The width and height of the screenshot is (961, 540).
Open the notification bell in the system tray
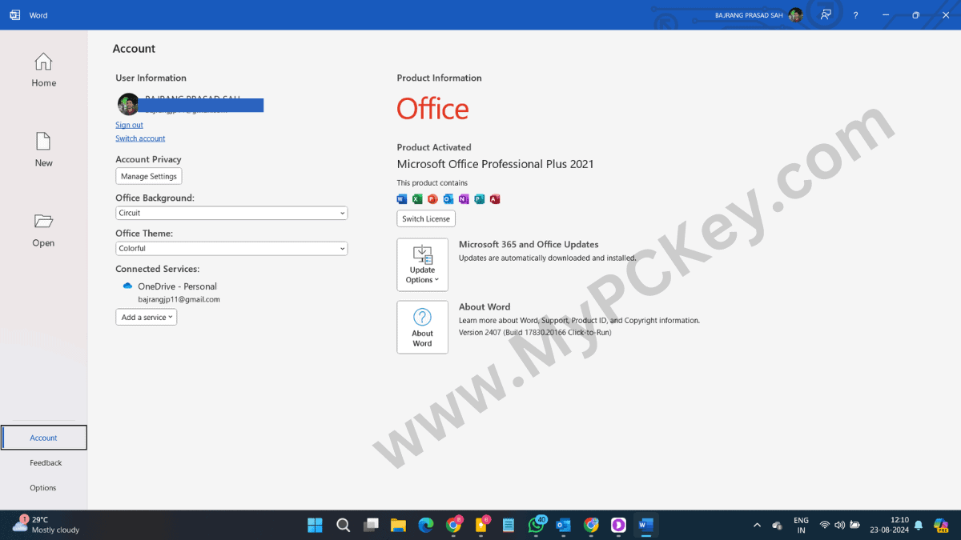point(919,525)
